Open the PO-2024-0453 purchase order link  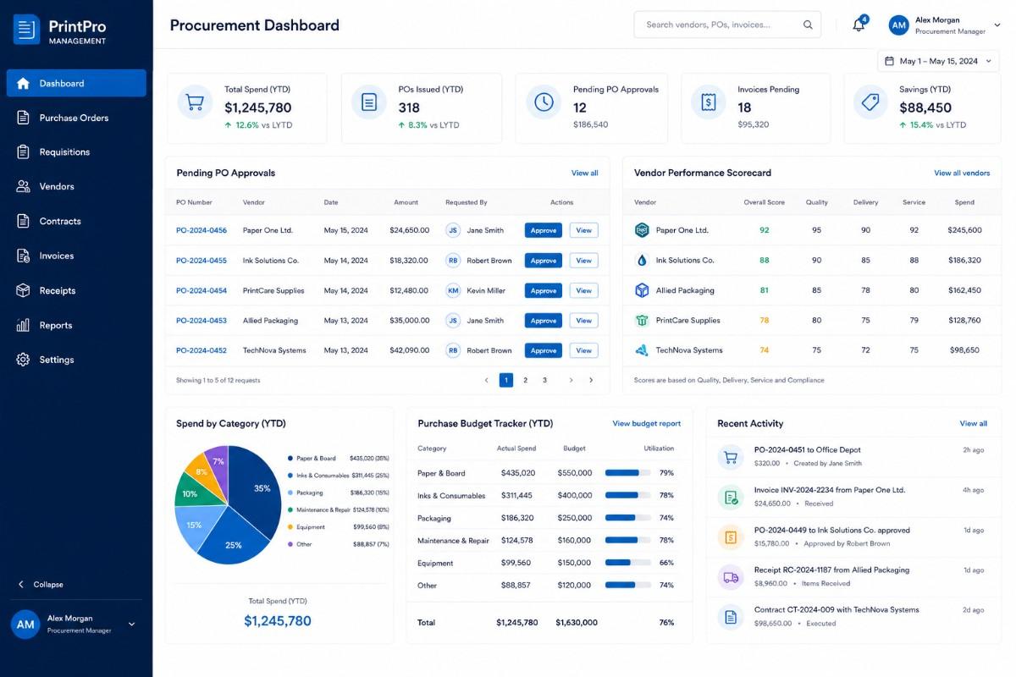202,321
